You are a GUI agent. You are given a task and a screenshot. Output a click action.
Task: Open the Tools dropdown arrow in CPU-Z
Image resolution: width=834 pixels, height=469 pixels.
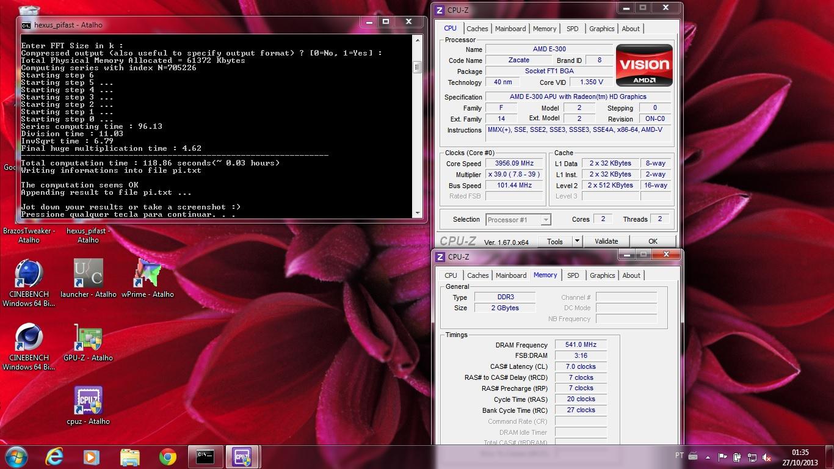tap(576, 241)
